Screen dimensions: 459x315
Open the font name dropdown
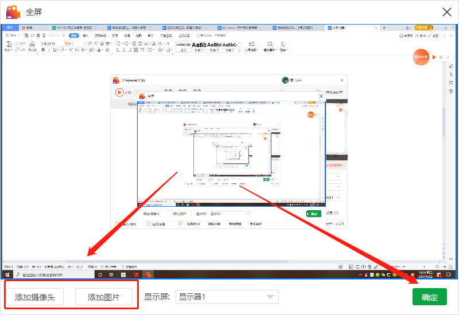tap(54, 44)
